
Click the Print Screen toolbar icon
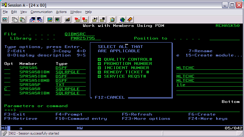5,20
